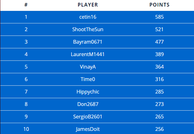Select JamesDoit in tenth place
The width and height of the screenshot is (194, 134).
coord(88,129)
